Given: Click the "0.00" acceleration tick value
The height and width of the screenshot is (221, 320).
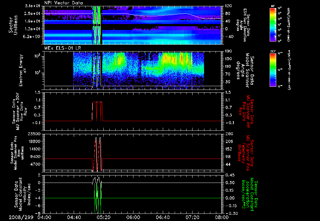Looking at the screenshot, I should click(x=230, y=198).
